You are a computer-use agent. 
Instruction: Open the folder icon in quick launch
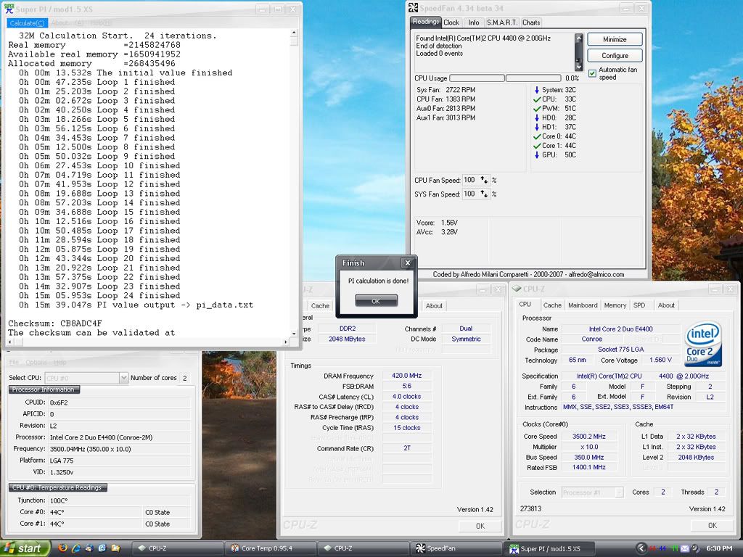point(115,548)
